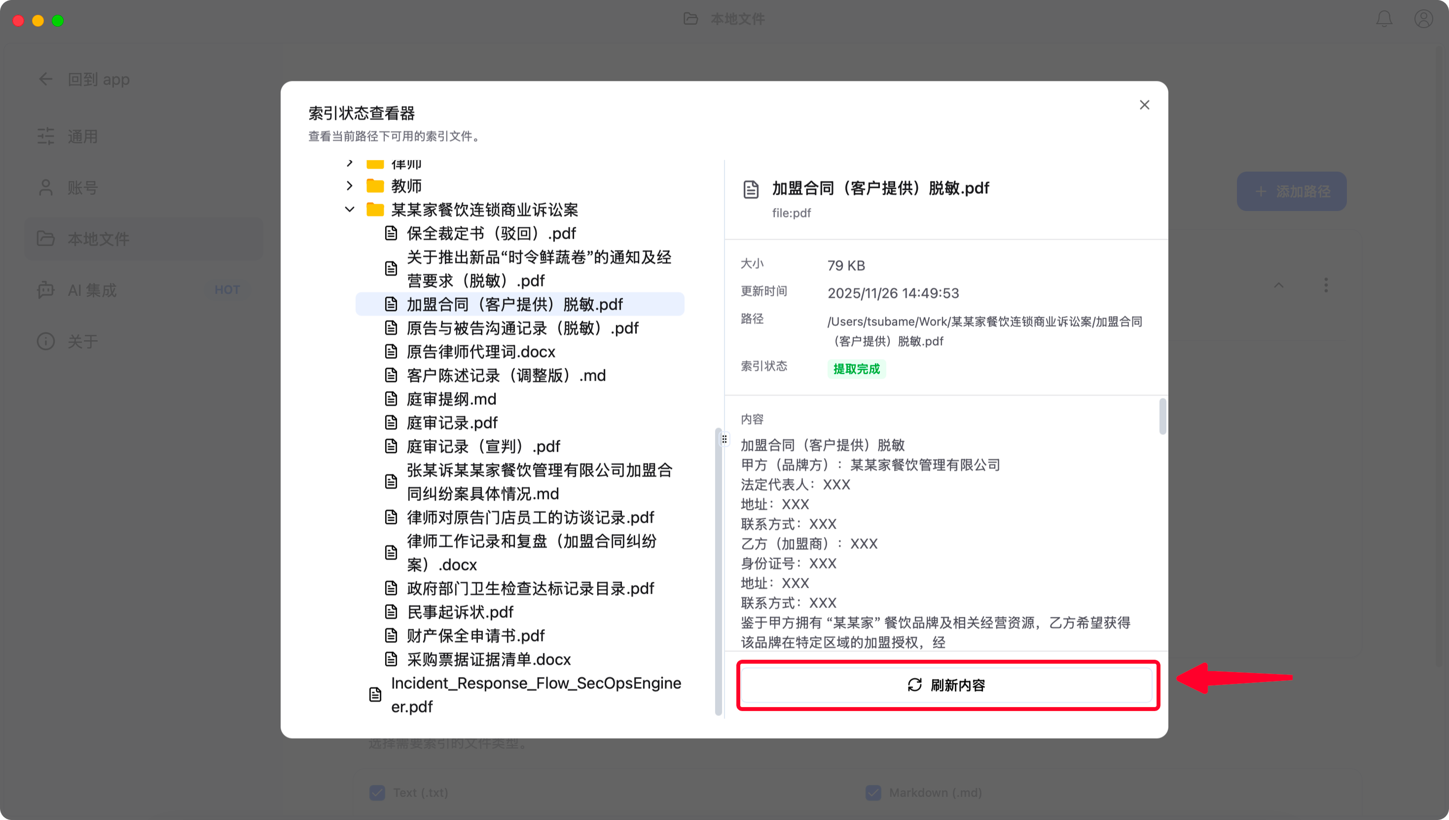Click the notification bell icon
Screen dimensions: 1449x820
point(1384,19)
